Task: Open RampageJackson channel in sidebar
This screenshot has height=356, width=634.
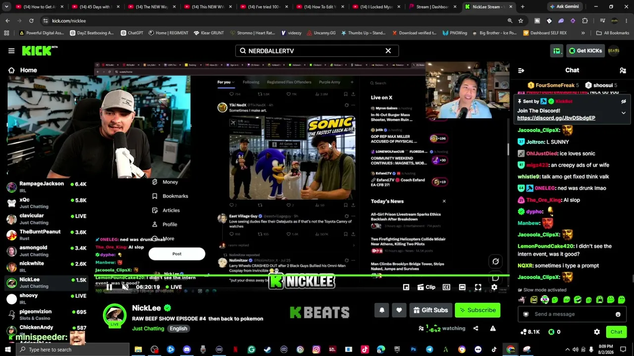Action: tap(47, 186)
